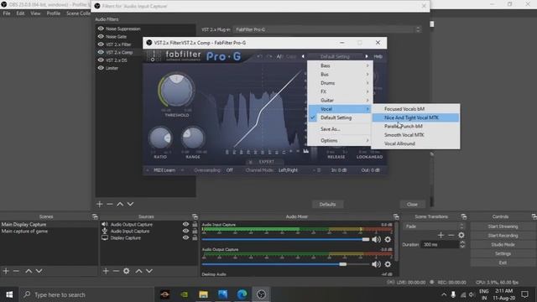The width and height of the screenshot is (537, 302).
Task: Click Studio Mode button
Action: tap(503, 244)
